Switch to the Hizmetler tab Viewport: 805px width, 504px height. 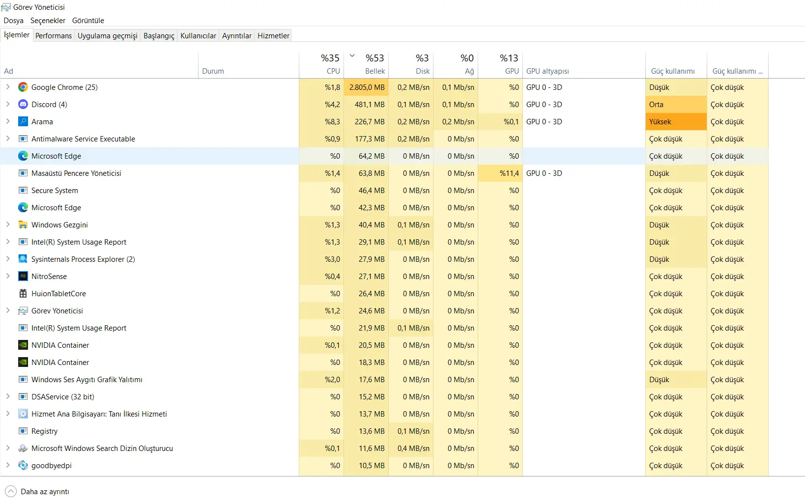(x=273, y=36)
